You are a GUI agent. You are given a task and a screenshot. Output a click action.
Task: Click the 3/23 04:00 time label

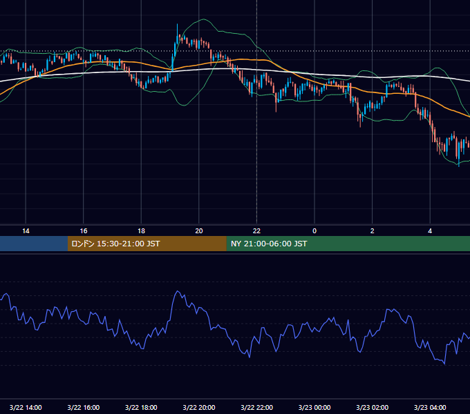430,407
